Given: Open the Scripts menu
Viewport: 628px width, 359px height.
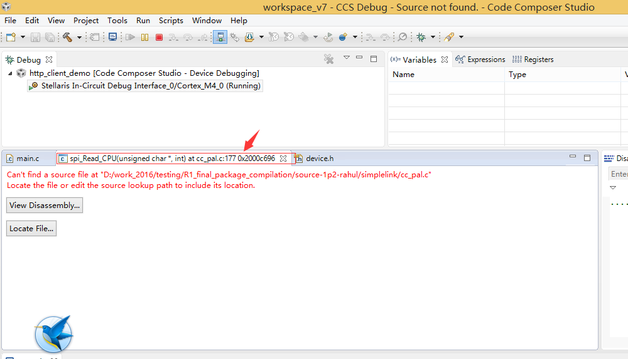Looking at the screenshot, I should coord(171,21).
